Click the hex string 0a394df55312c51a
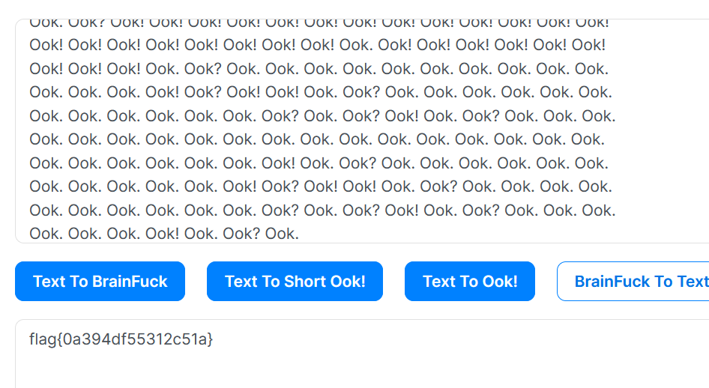This screenshot has height=388, width=709. 135,339
